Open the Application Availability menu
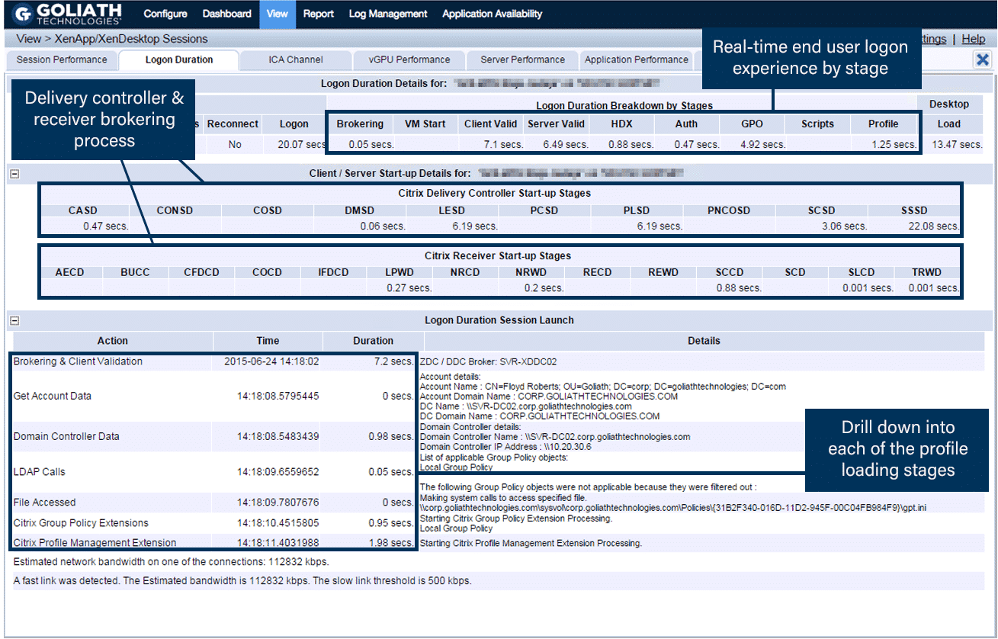The image size is (998, 639). click(493, 14)
